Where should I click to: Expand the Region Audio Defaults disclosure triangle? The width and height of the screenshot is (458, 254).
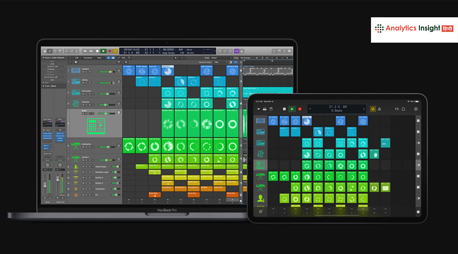(44, 58)
